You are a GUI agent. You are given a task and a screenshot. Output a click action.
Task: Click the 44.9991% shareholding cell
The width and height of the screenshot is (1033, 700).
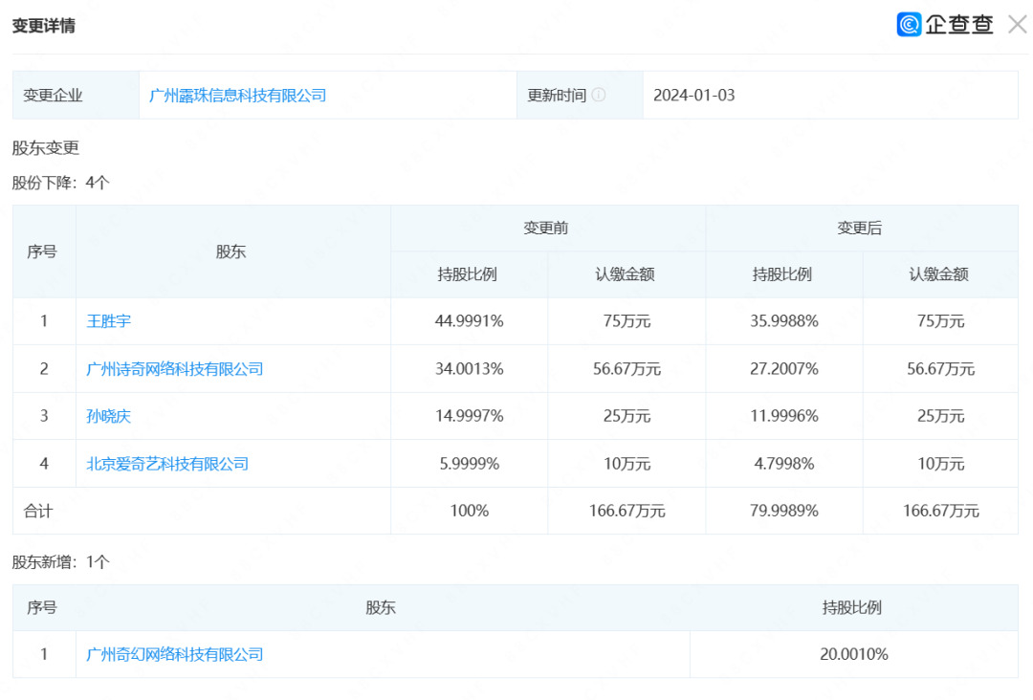[469, 321]
